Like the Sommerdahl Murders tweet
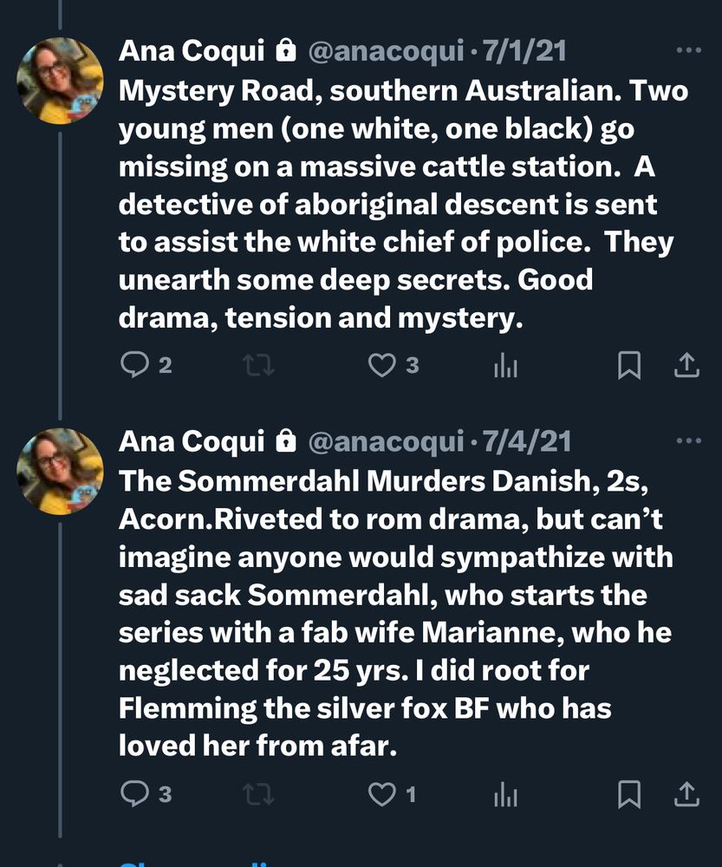 [382, 792]
